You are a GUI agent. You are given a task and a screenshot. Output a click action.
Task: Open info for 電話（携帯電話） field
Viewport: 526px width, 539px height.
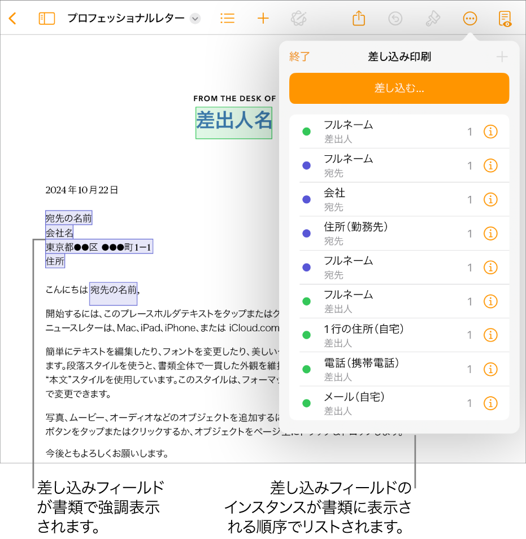click(490, 369)
